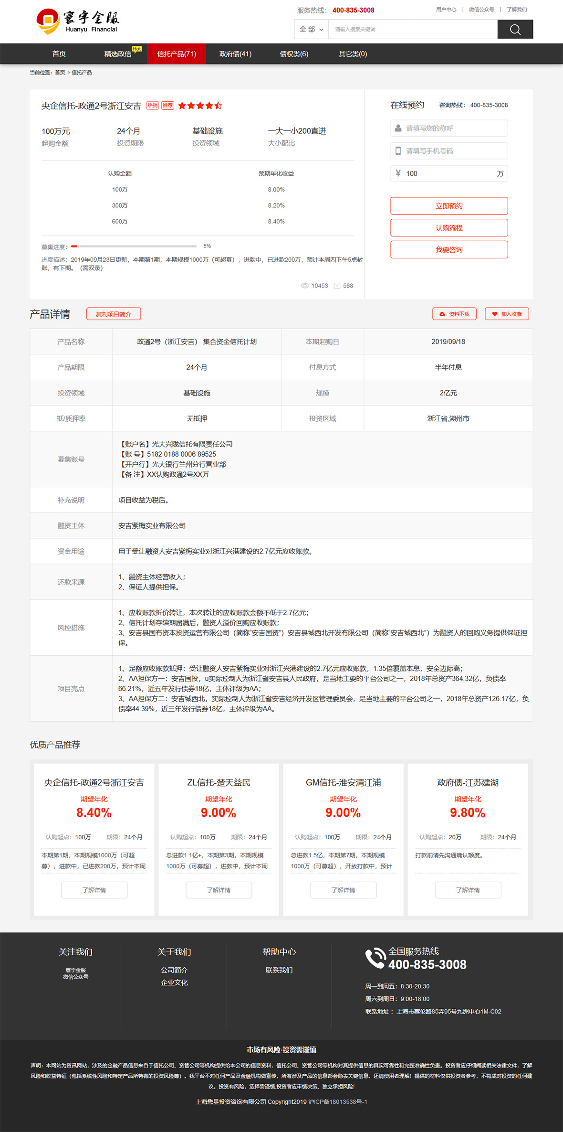Click 了解详情 under ZL信托-楚天益民 card

point(219,890)
